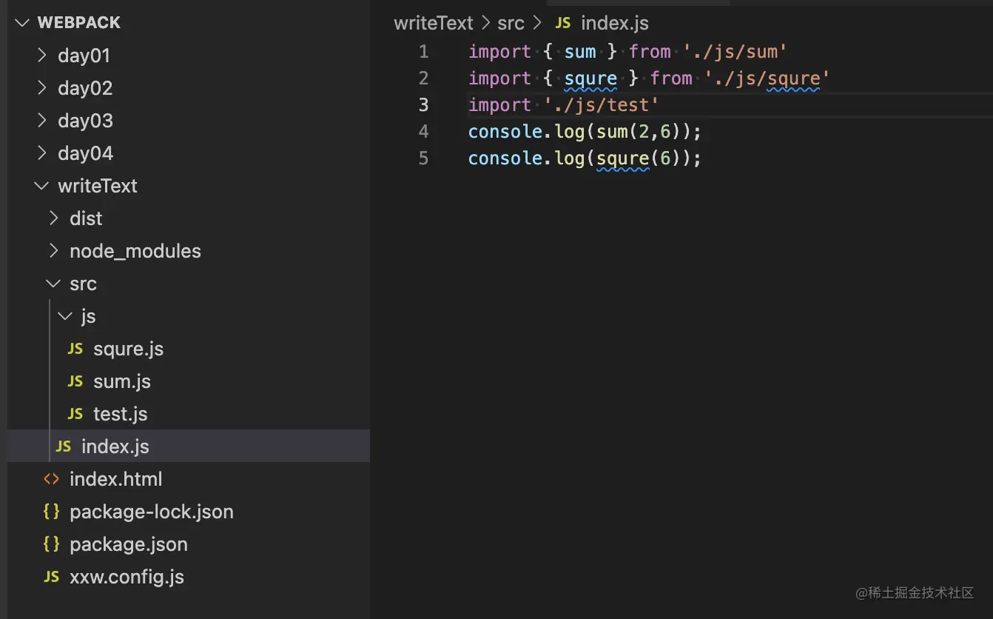The width and height of the screenshot is (993, 619).
Task: Click the WEBPACK explorer section title
Action: (79, 23)
